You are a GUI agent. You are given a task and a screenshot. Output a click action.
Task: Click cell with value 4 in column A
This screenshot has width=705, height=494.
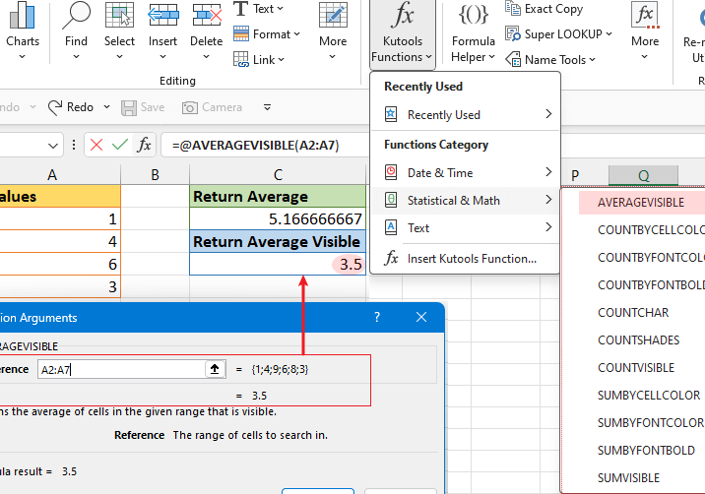60,241
